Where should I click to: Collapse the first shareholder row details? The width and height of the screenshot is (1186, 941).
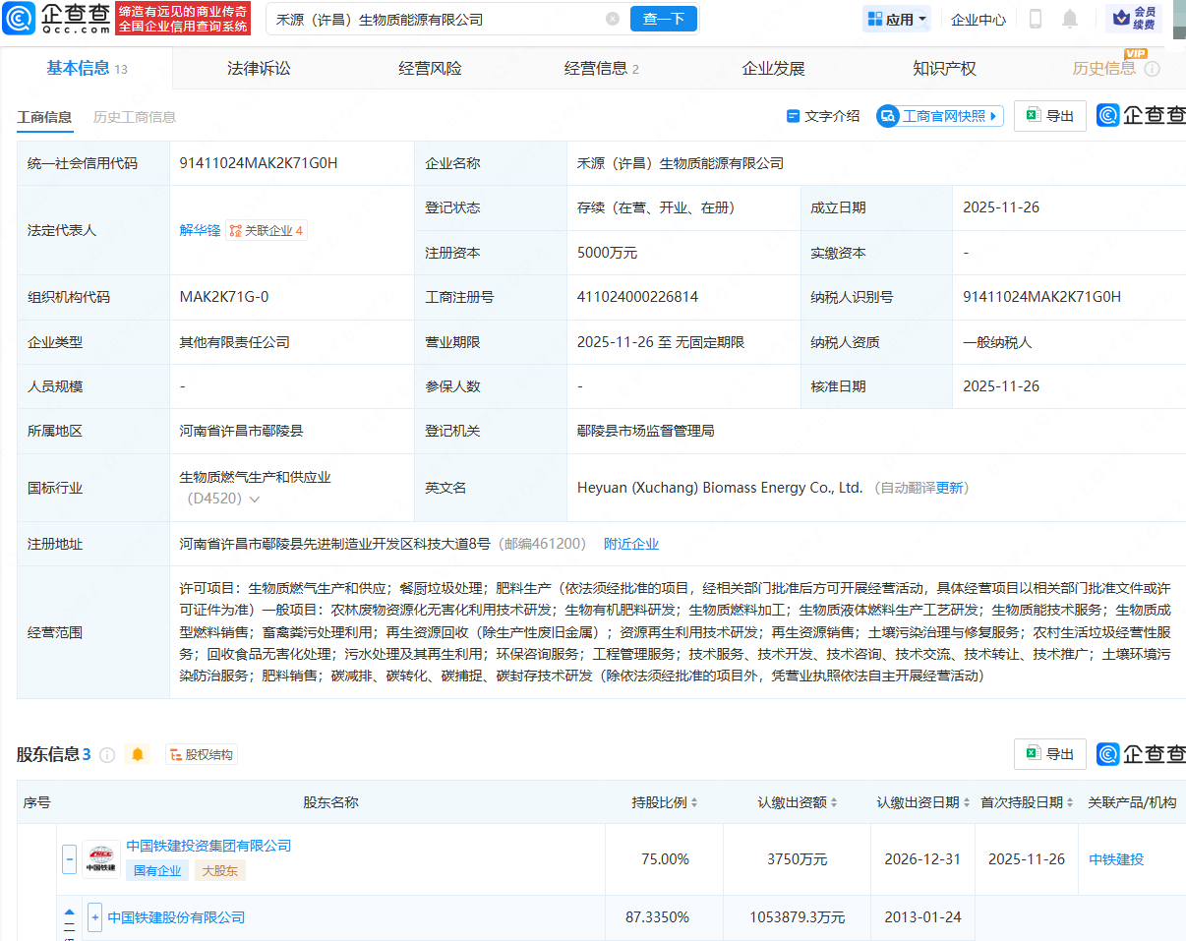coord(69,858)
